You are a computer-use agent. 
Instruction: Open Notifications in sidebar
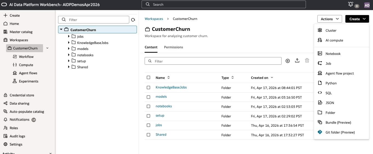point(19,119)
